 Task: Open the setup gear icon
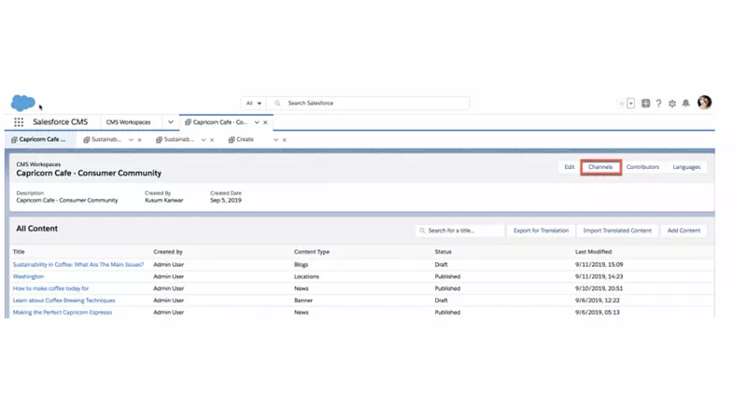point(672,104)
